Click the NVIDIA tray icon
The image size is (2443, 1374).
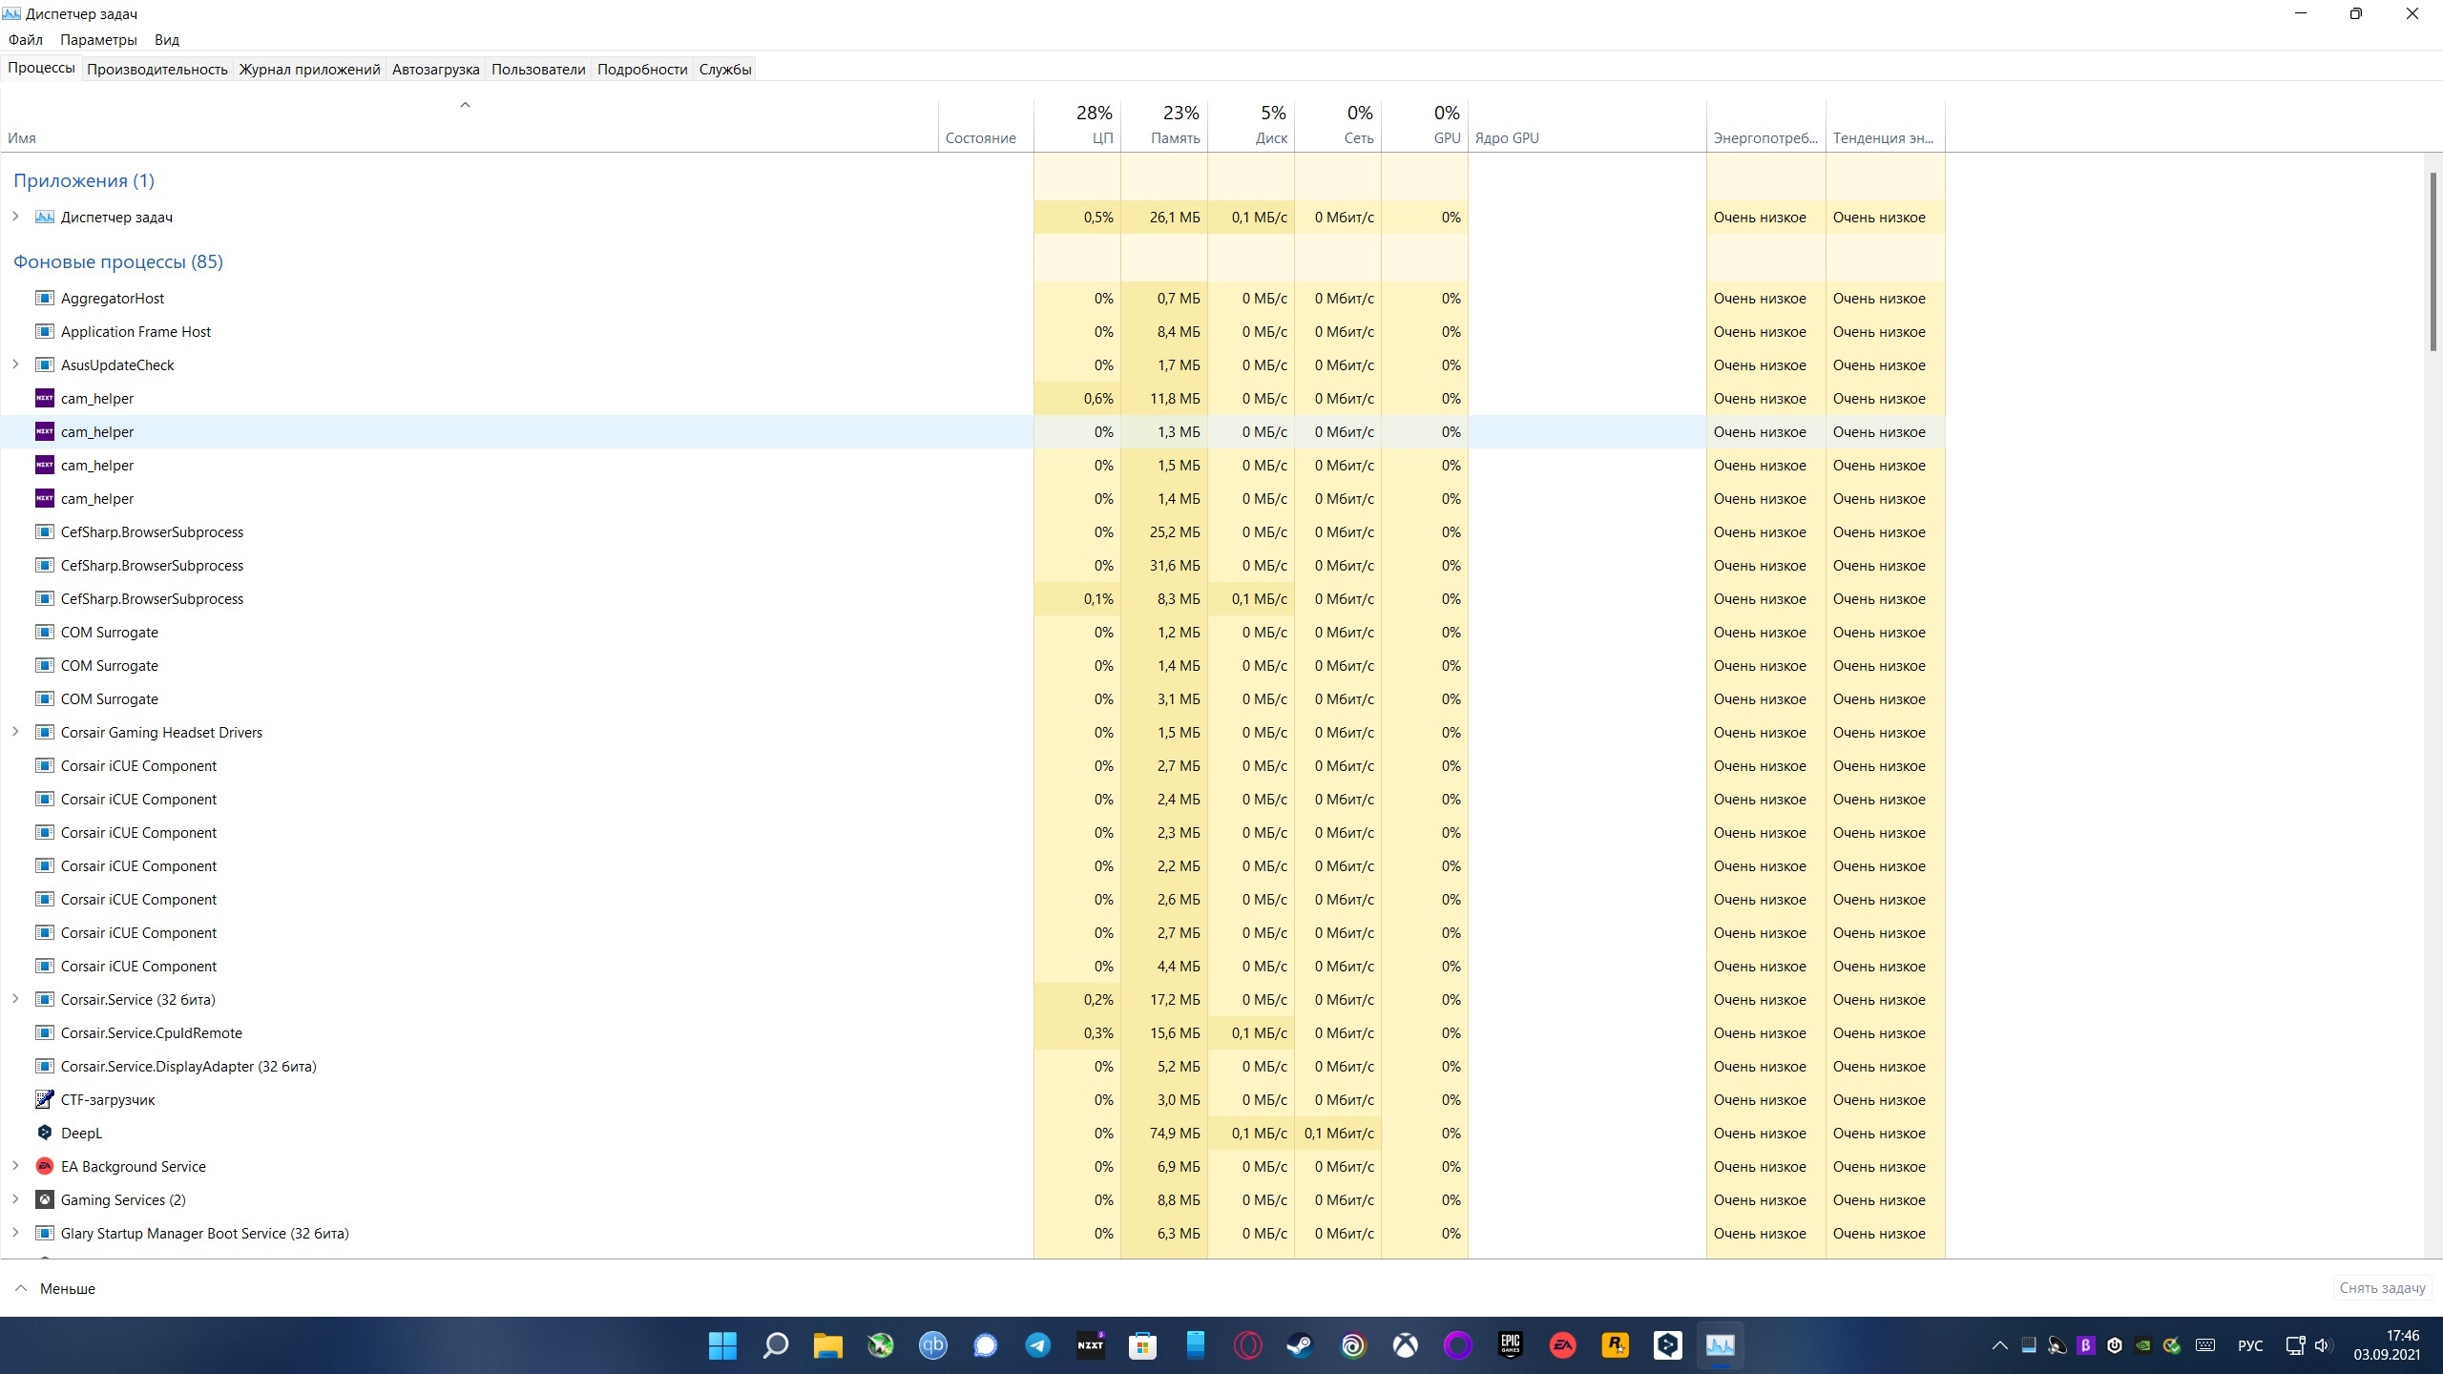(2143, 1345)
